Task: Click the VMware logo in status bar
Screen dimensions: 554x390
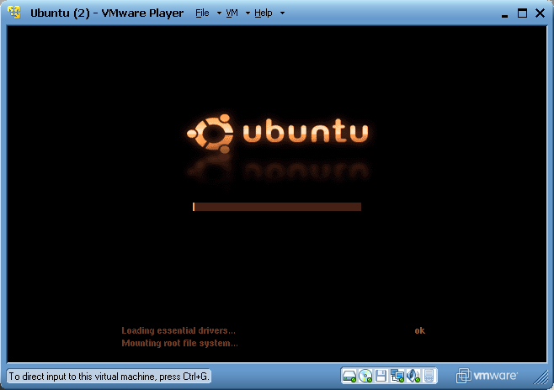Action: pos(487,376)
